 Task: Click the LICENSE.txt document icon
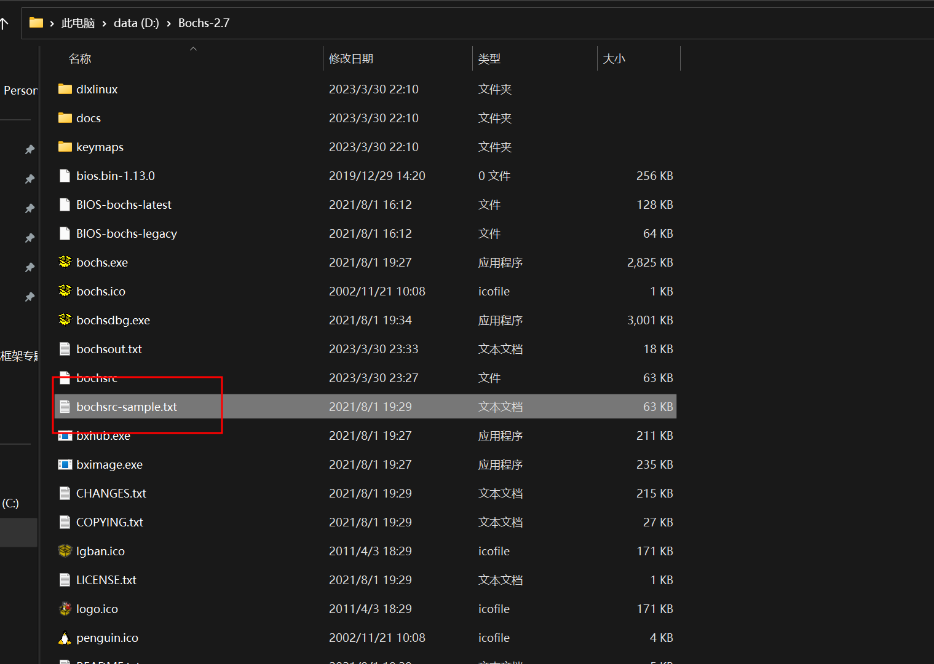point(65,580)
